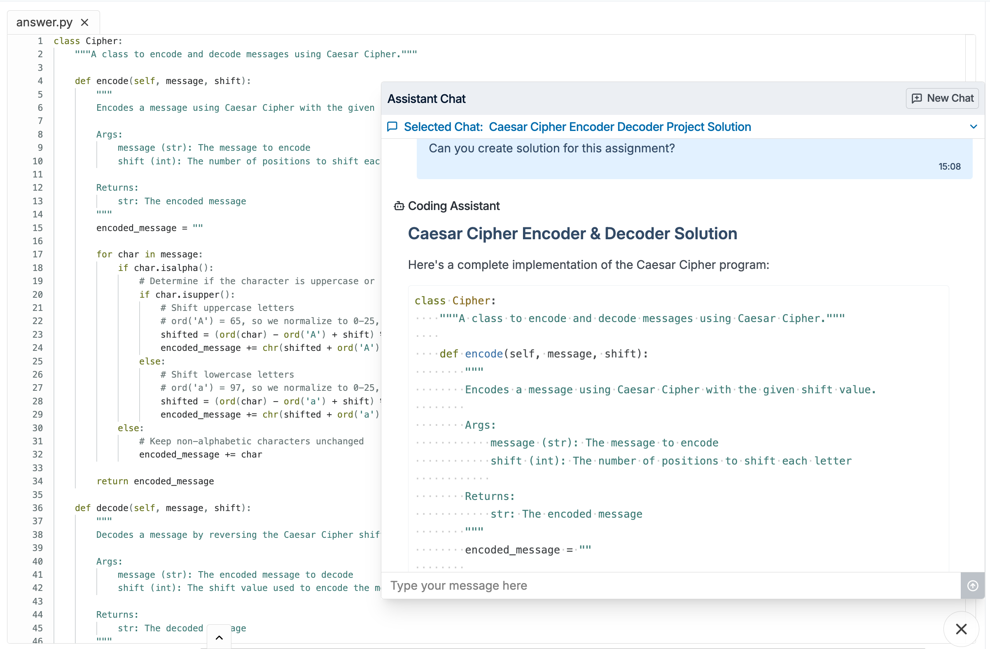
Task: Close the answer.py tab with X icon
Action: [84, 23]
